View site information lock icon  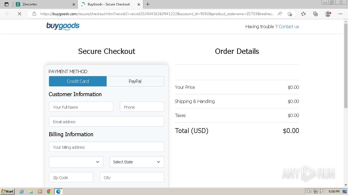tap(34, 14)
